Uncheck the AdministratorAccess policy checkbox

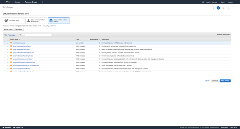click(x=4, y=43)
